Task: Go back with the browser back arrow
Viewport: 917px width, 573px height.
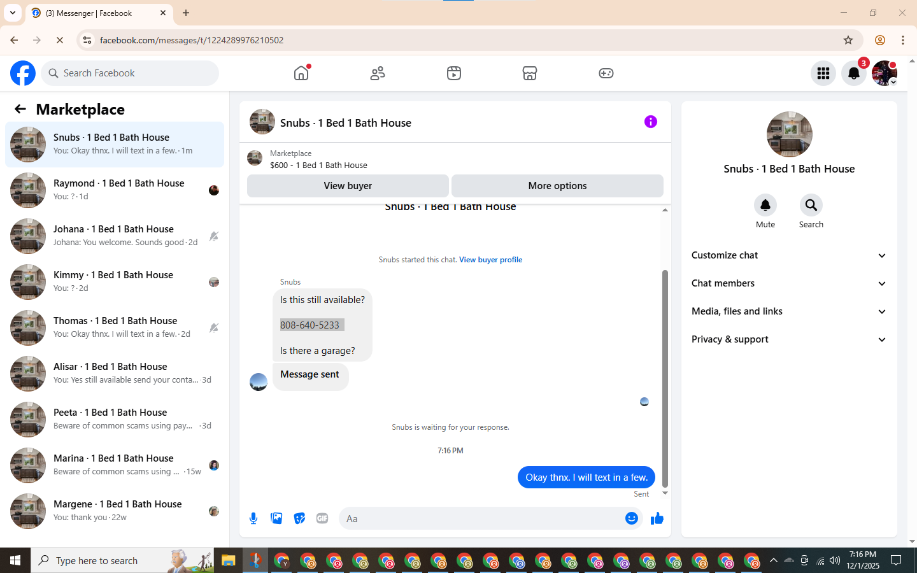Action: pos(14,40)
